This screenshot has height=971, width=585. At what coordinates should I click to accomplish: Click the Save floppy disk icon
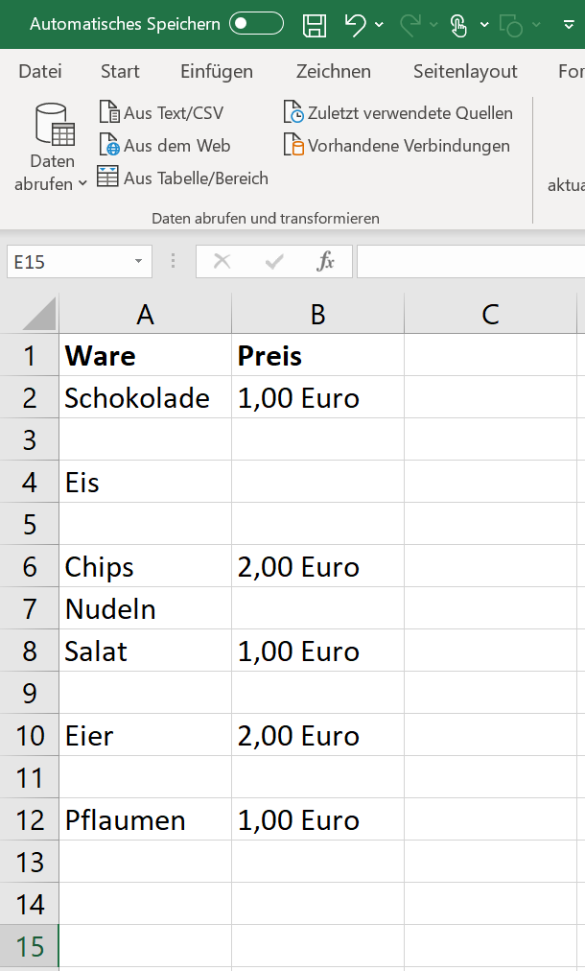[315, 25]
